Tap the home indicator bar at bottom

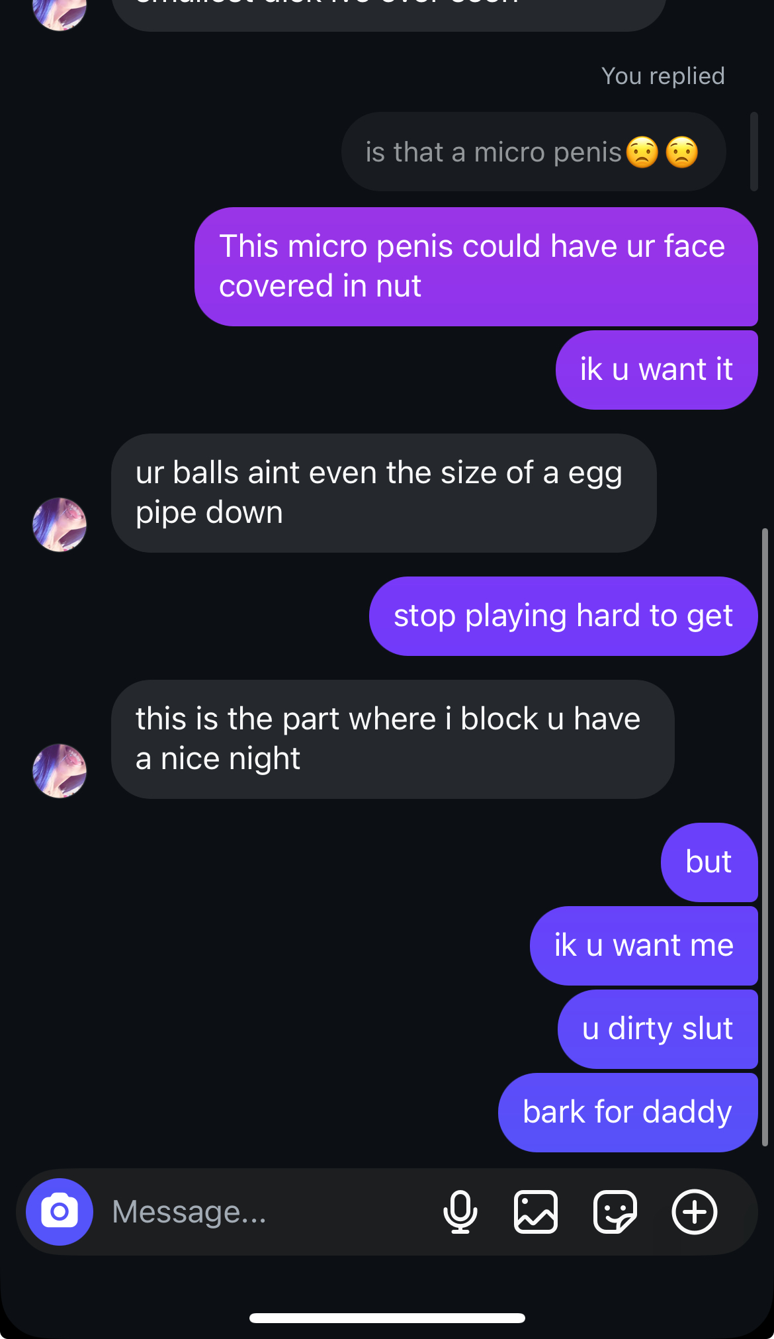[x=387, y=1318]
